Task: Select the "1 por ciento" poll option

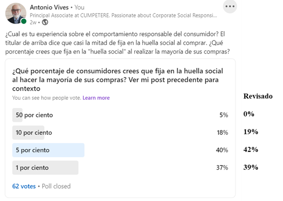Action: coord(32,167)
